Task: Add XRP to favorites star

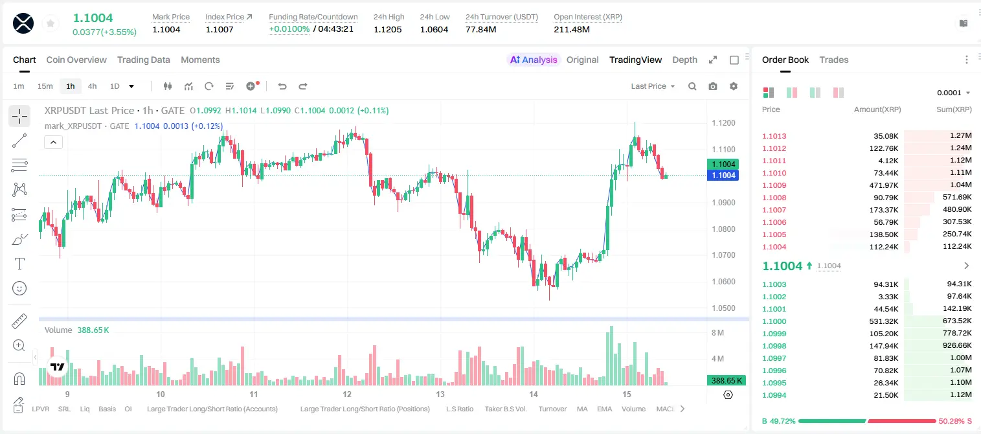Action: (51, 24)
